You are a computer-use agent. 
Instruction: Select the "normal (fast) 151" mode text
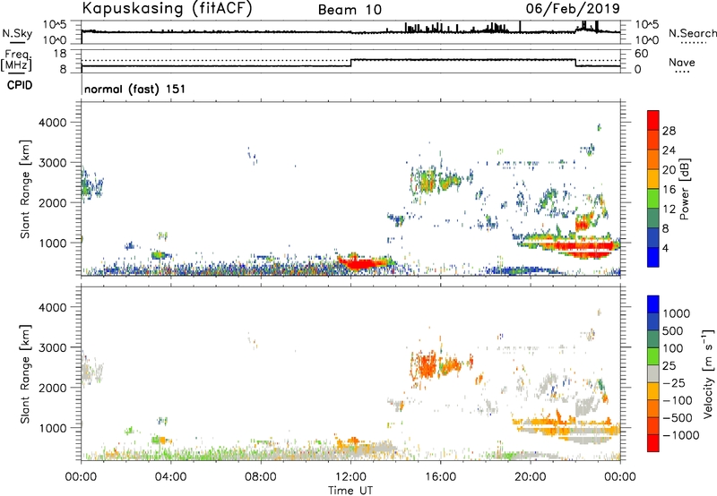[135, 89]
